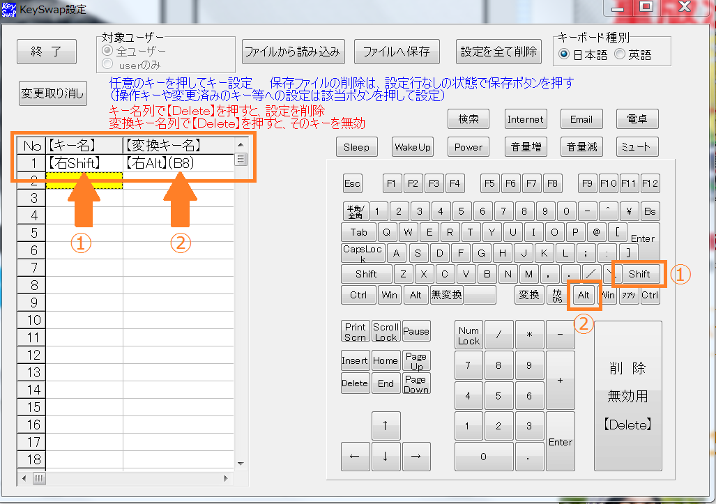Choose the 全ユーザー target user option

coord(107,51)
